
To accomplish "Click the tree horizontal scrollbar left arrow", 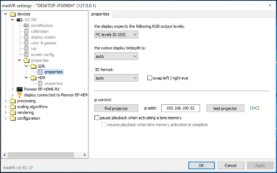I will 5,155.
